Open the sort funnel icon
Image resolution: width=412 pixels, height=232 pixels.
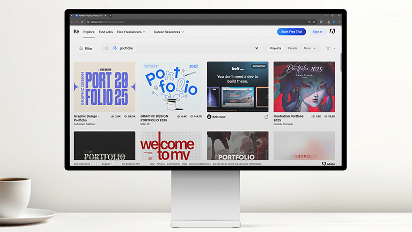coord(328,48)
